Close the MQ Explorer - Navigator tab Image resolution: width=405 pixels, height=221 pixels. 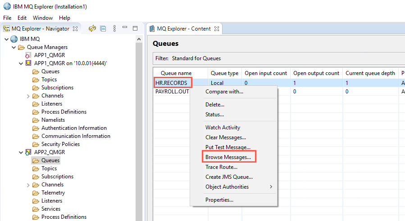tap(75, 29)
